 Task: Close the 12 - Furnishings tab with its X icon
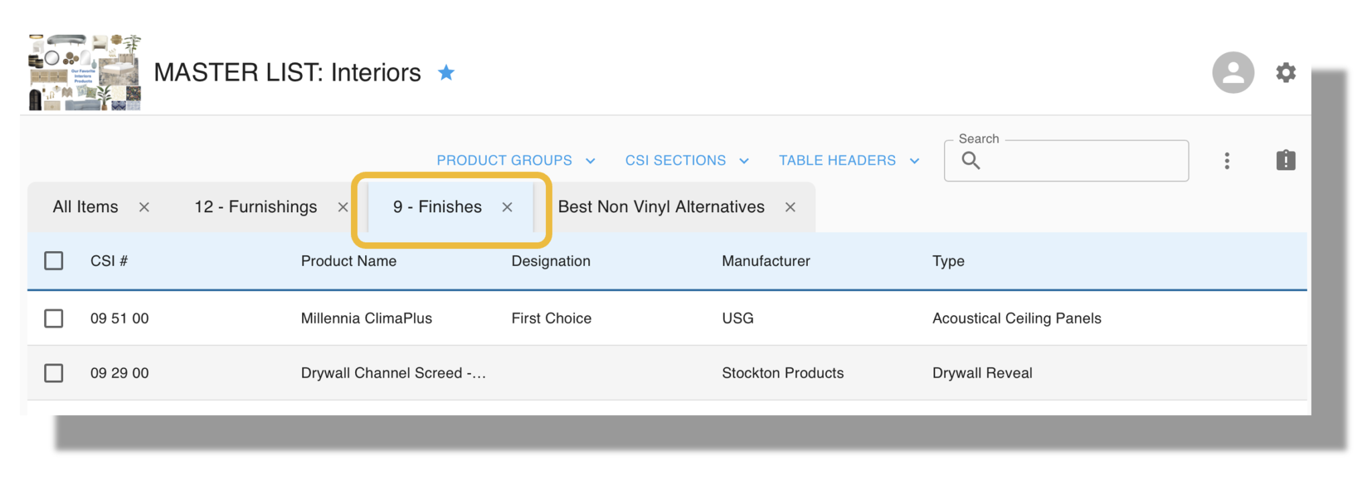343,208
